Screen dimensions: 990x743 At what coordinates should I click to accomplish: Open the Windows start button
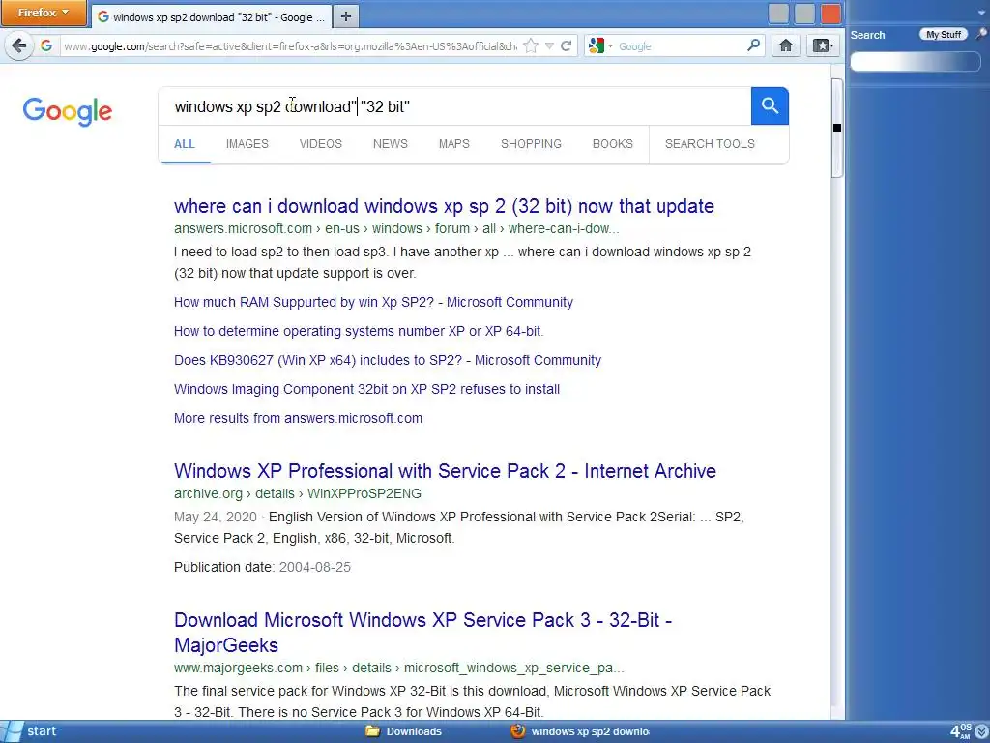(x=31, y=731)
